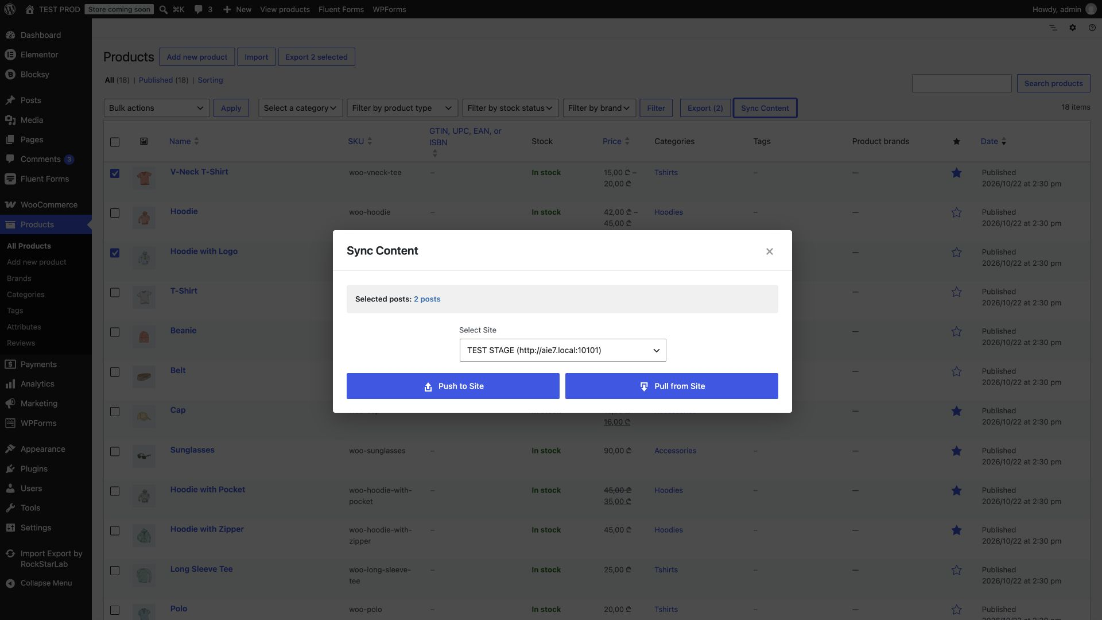Open the V-Neck T-Shirt product thumbnail

coord(144,178)
